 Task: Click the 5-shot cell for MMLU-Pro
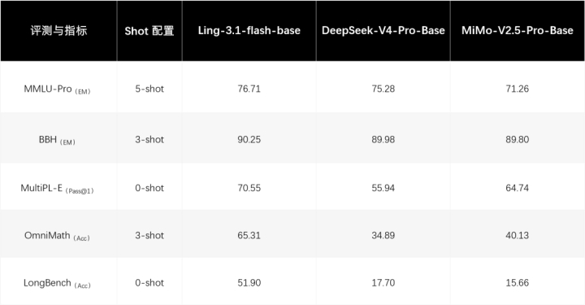(x=149, y=89)
